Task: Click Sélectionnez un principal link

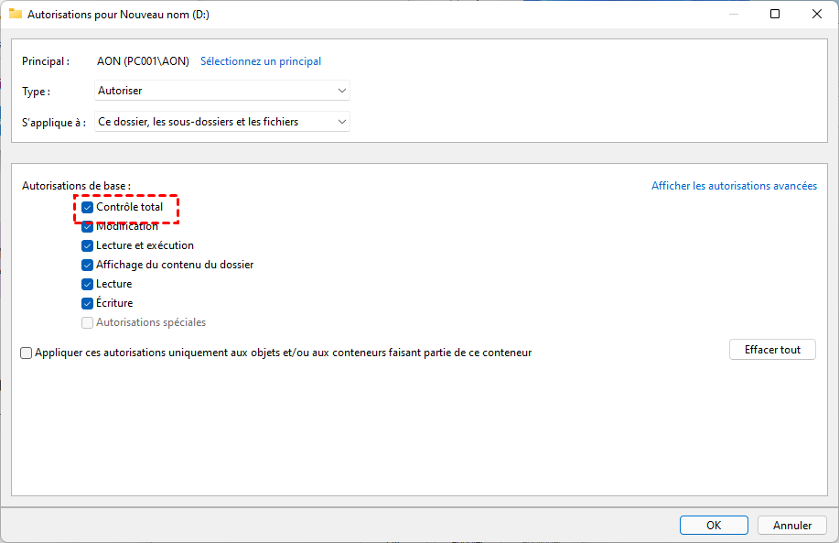Action: (261, 61)
